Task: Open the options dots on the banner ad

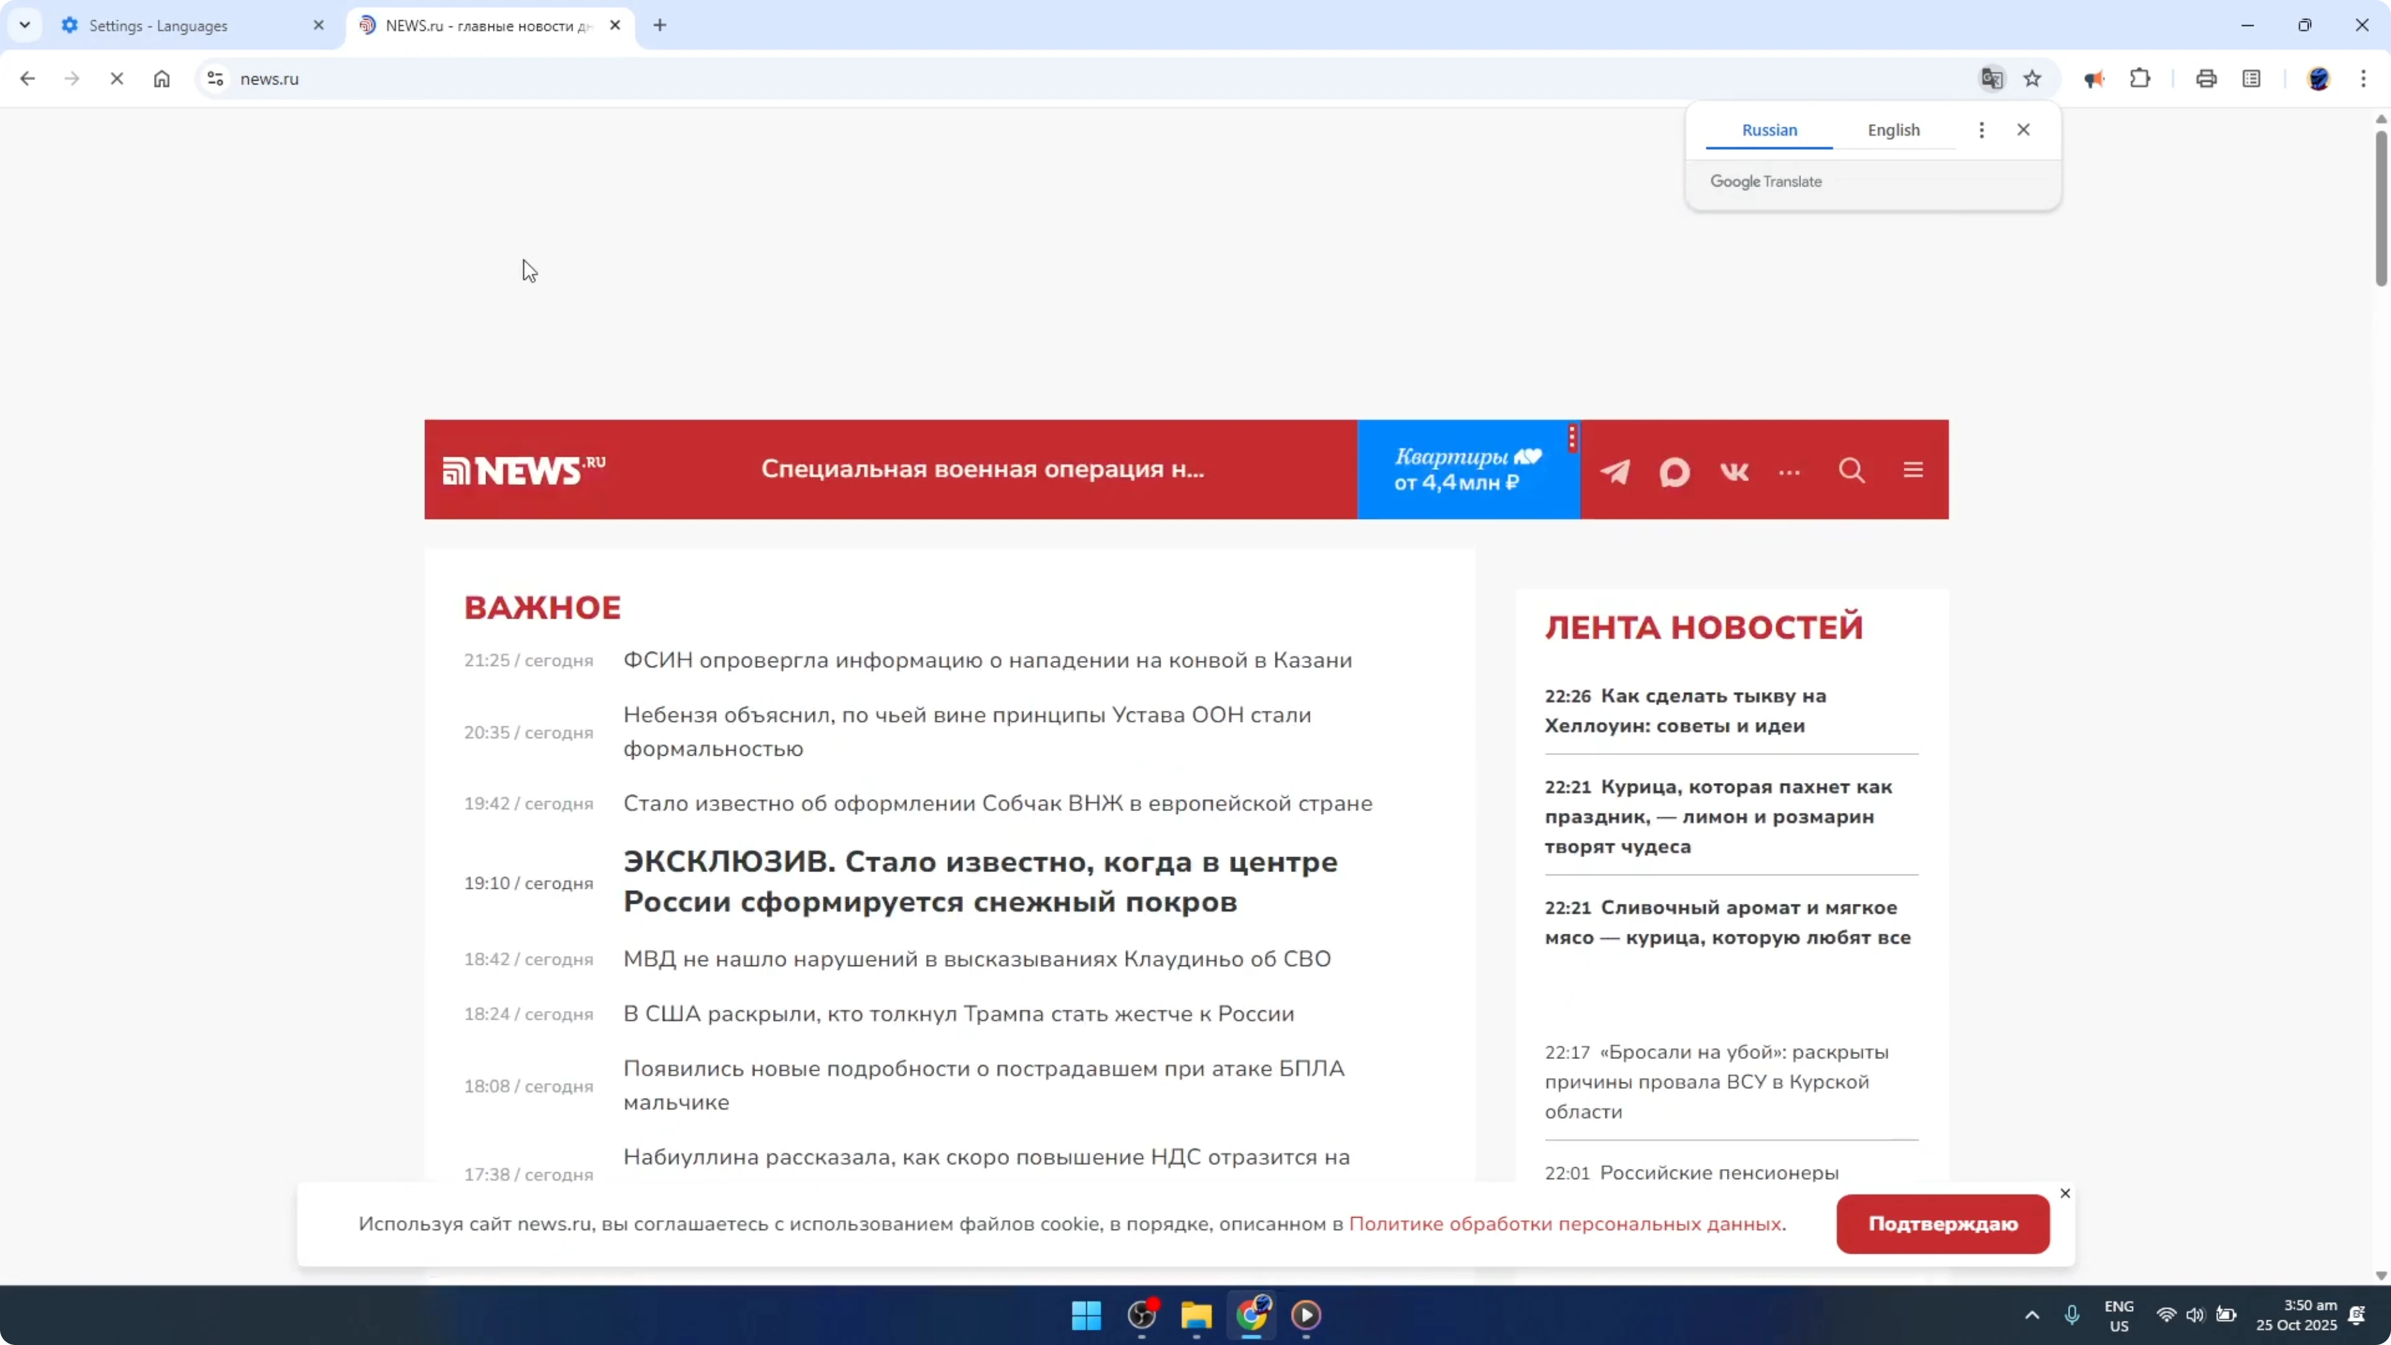Action: (1572, 438)
